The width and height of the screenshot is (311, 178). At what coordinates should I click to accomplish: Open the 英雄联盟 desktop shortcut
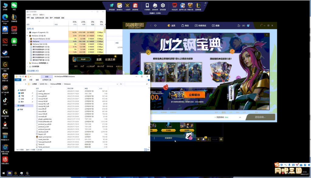(14, 18)
